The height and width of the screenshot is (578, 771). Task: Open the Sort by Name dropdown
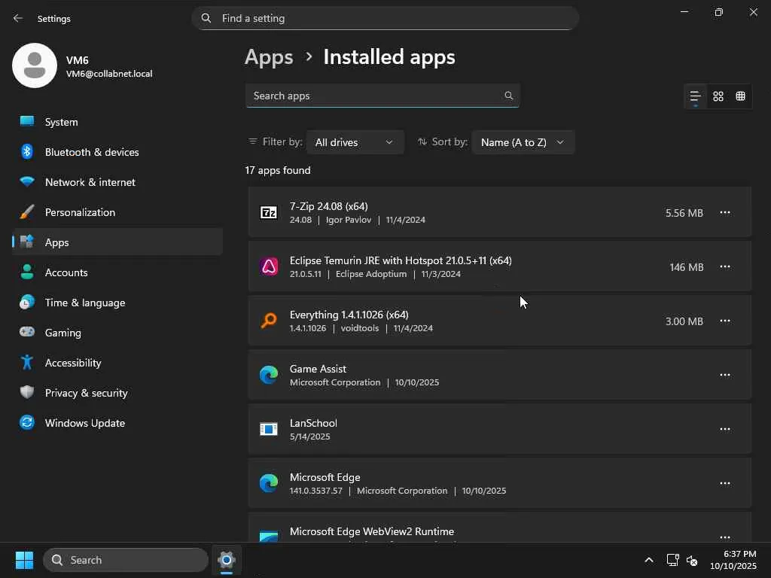pyautogui.click(x=523, y=142)
